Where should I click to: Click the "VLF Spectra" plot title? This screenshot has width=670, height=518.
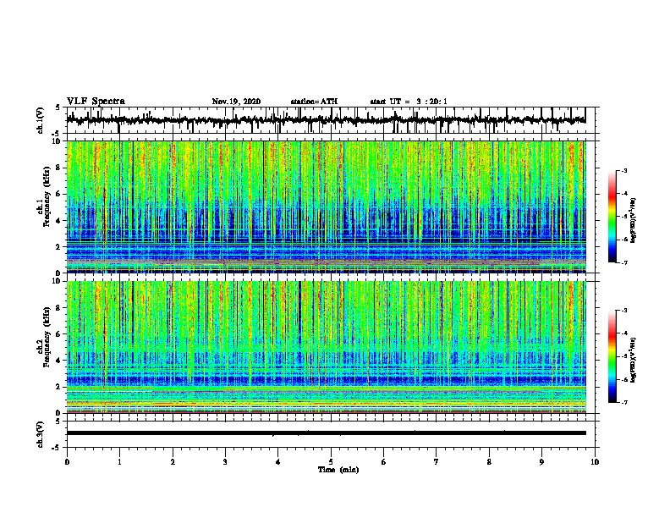[96, 102]
